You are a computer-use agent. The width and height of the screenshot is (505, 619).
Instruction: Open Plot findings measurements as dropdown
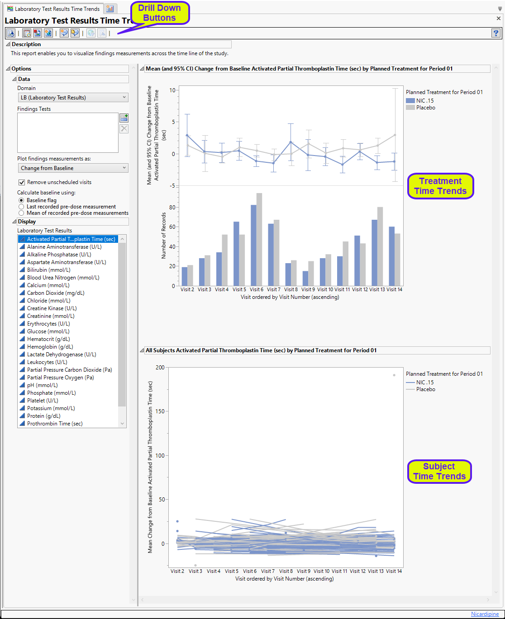73,168
